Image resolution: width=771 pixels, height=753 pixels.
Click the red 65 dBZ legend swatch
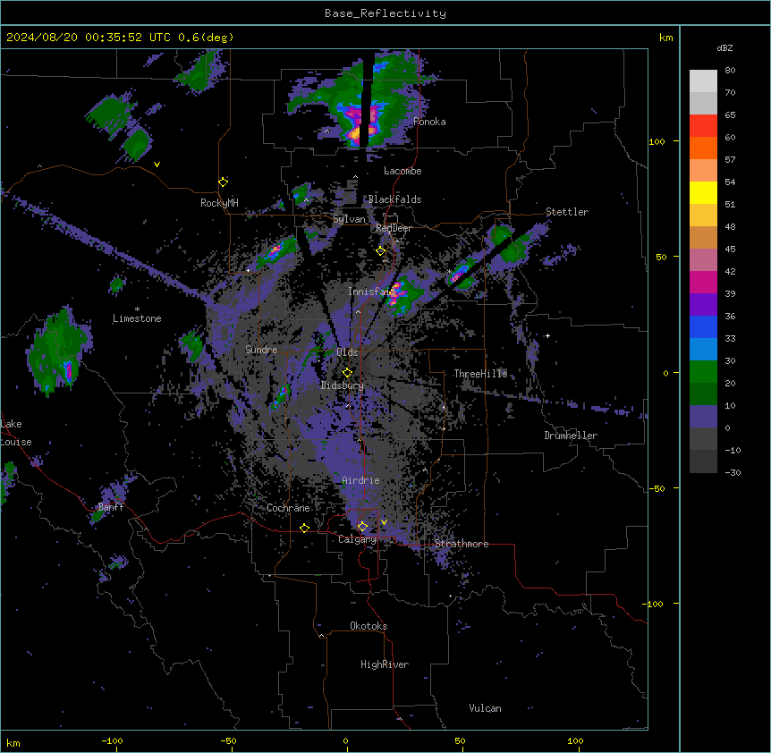pyautogui.click(x=703, y=125)
